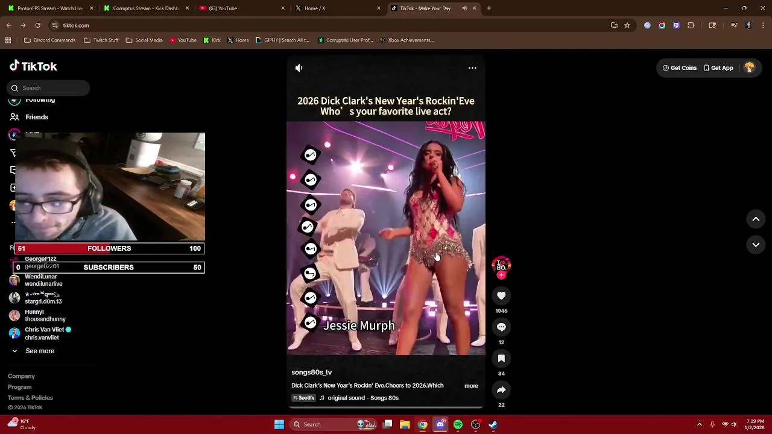Show hidden system tray icons
Screen dimensions: 772x434
700,424
